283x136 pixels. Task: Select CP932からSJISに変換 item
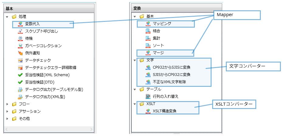[171, 67]
